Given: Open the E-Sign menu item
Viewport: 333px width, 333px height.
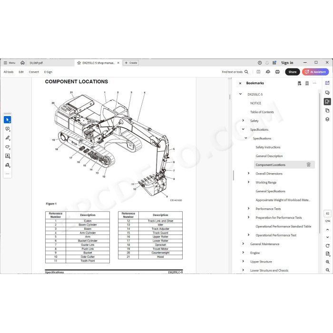Looking at the screenshot, I should [48, 72].
